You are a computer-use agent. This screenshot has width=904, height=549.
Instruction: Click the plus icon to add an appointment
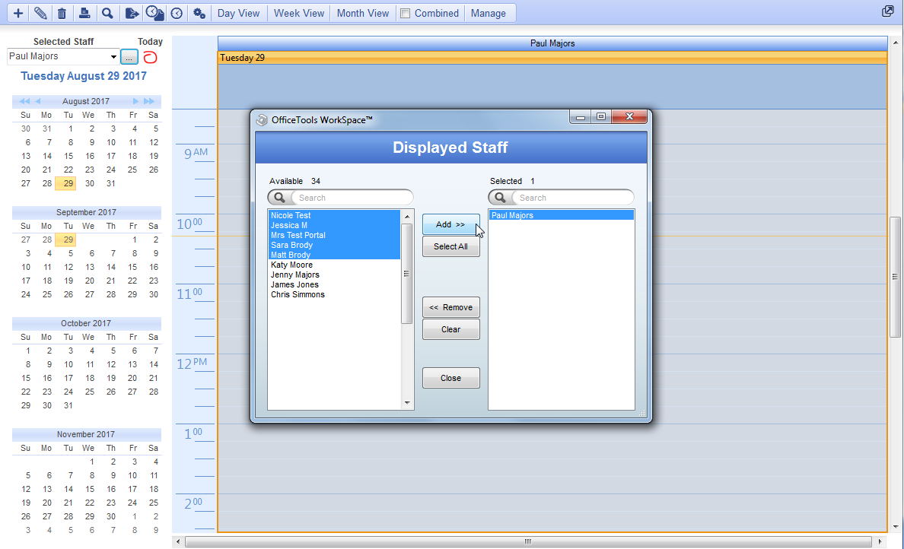click(x=18, y=13)
